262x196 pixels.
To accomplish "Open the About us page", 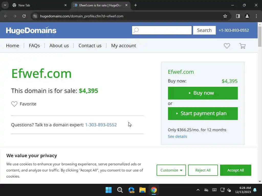I will (59, 46).
